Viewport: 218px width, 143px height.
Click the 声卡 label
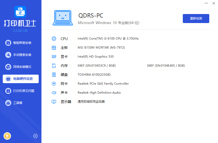click(64, 93)
